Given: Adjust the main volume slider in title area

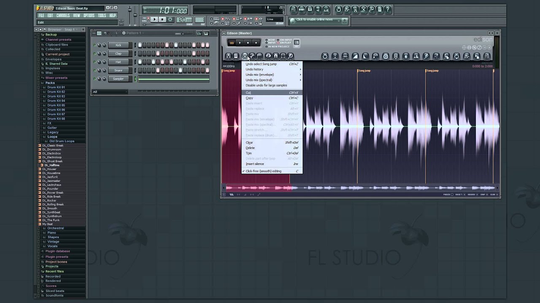Looking at the screenshot, I should [130, 11].
